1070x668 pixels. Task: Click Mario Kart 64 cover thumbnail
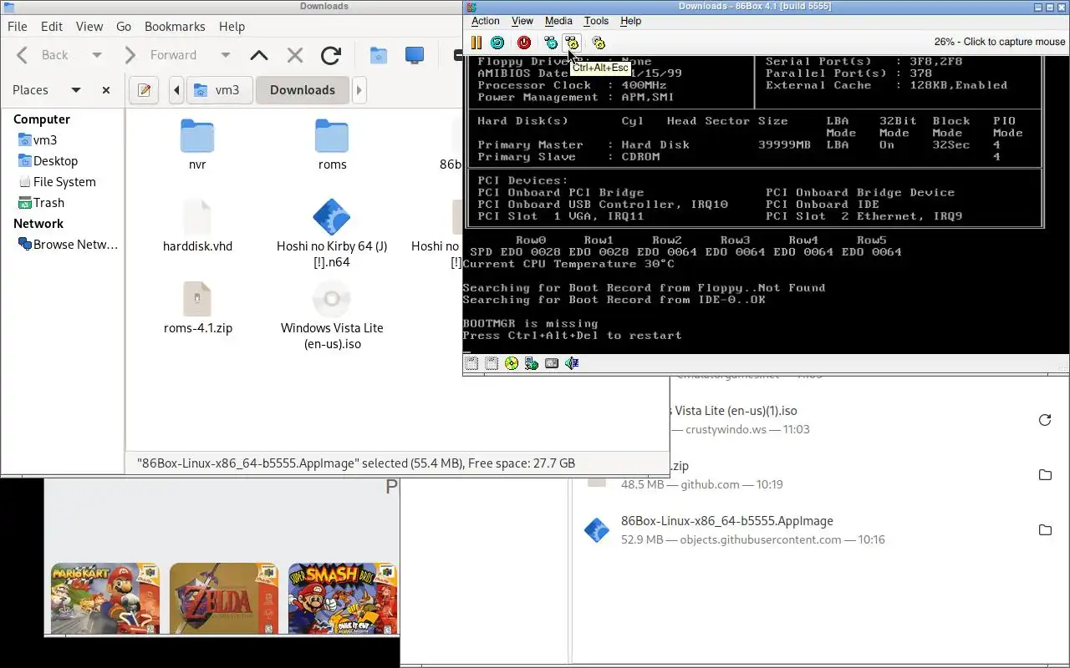pyautogui.click(x=105, y=599)
